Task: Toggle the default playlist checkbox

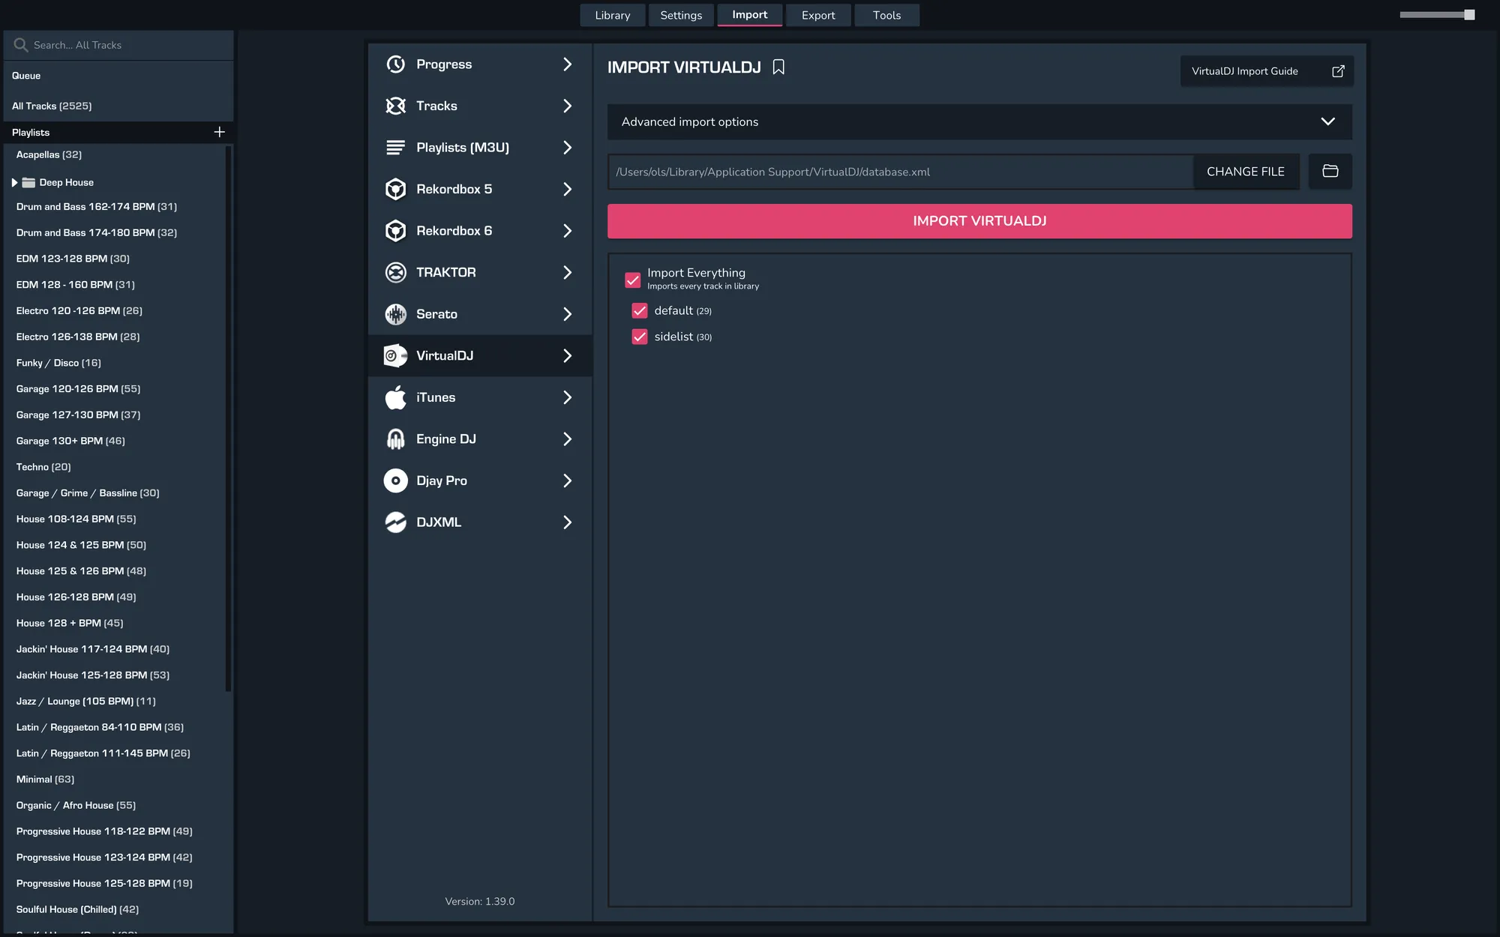Action: tap(639, 310)
